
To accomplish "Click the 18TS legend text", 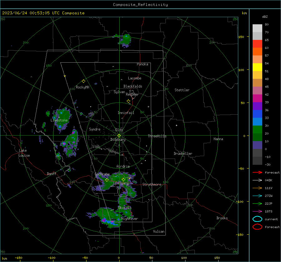I will point(269,212).
